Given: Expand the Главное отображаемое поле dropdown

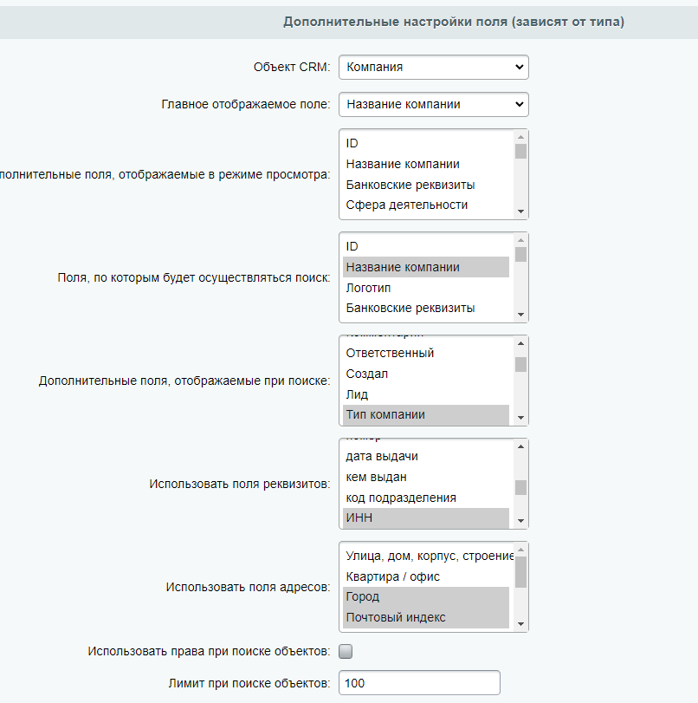Looking at the screenshot, I should click(x=433, y=104).
